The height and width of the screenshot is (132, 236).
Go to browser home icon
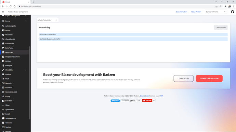click(x=14, y=6)
